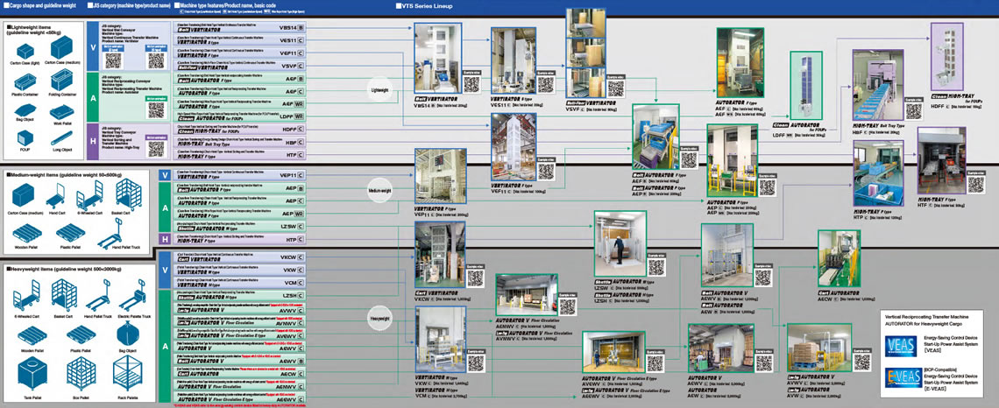Click the Bag Object icon in Lightweight items
This screenshot has height=408, width=999.
coord(26,110)
